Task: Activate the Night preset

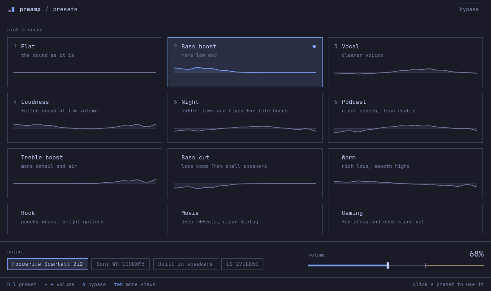Action: [245, 118]
